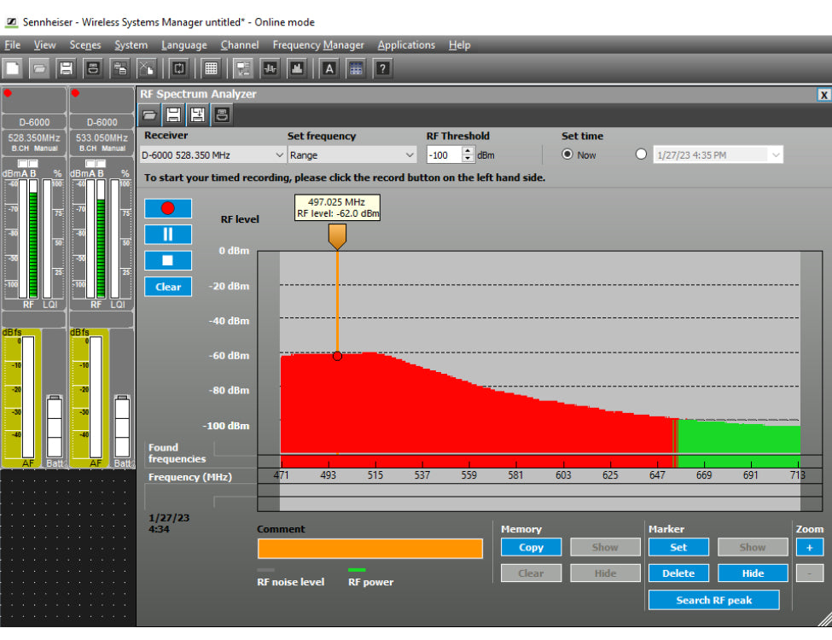Increase RF Threshold with the up arrow

468,151
